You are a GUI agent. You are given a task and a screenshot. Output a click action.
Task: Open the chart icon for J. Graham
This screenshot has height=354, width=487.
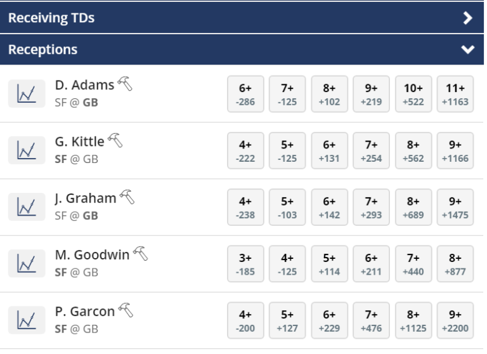(27, 207)
